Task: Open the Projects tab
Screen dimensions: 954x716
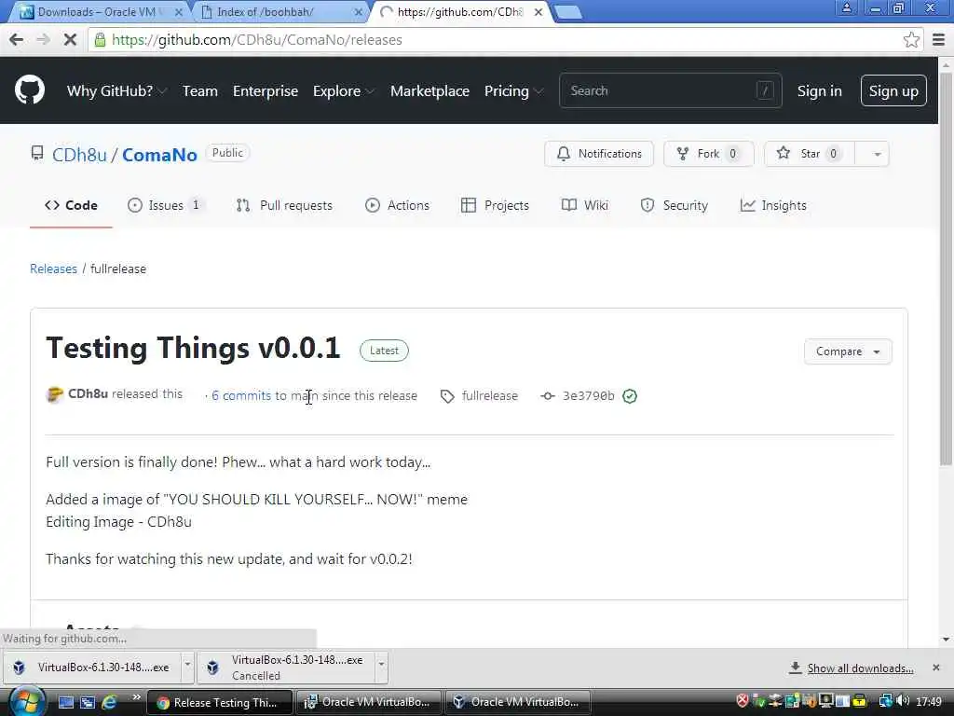Action: click(x=496, y=205)
